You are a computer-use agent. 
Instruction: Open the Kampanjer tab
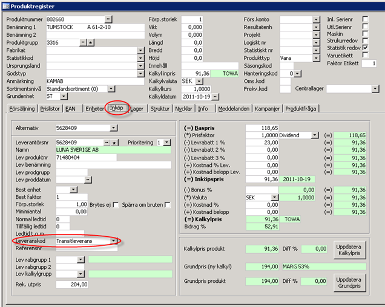266,109
